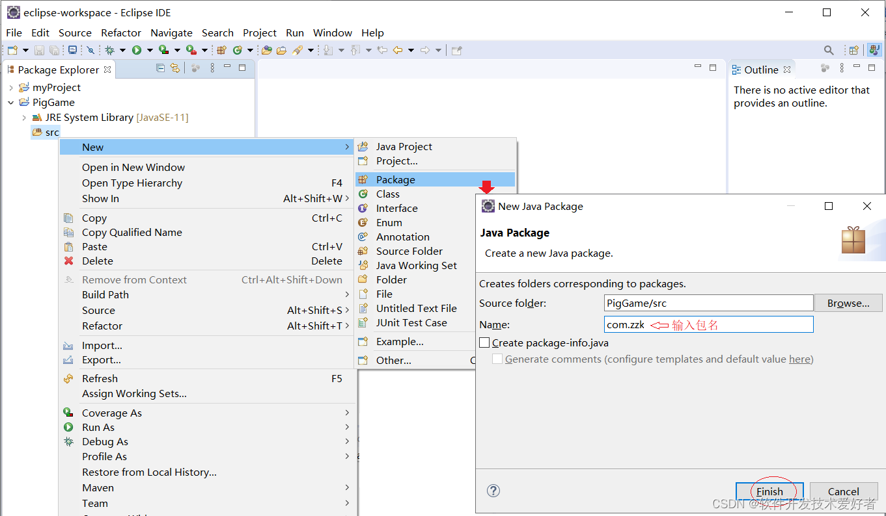
Task: Open the Refactor menu
Action: click(121, 32)
